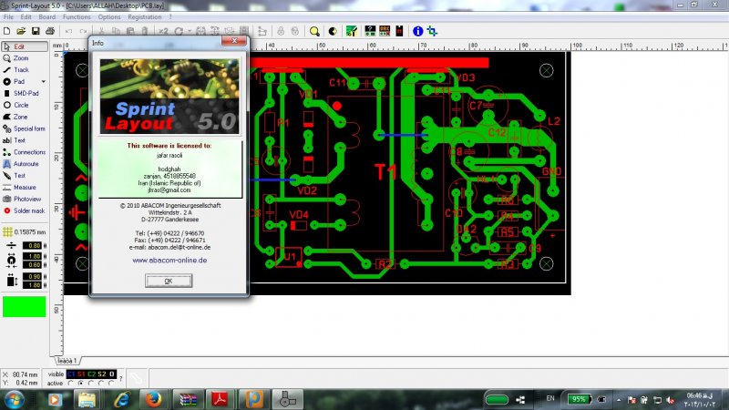Set S2 as active layer radio button
This screenshot has width=729, height=410.
pos(102,383)
